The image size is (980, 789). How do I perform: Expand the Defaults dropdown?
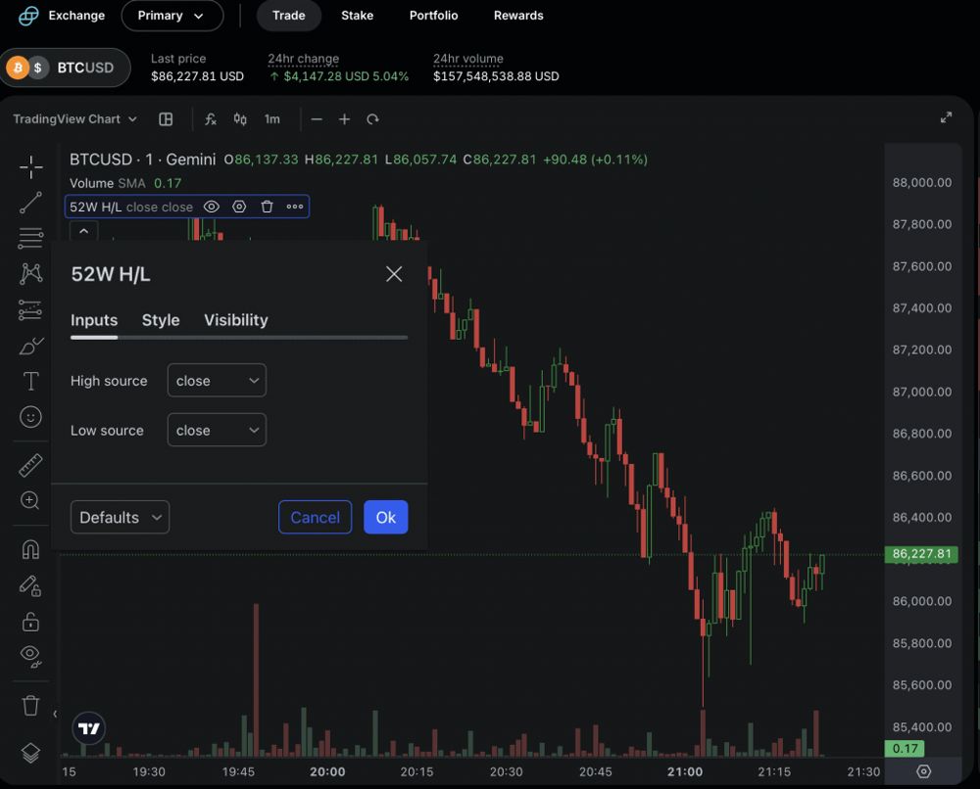click(x=120, y=517)
